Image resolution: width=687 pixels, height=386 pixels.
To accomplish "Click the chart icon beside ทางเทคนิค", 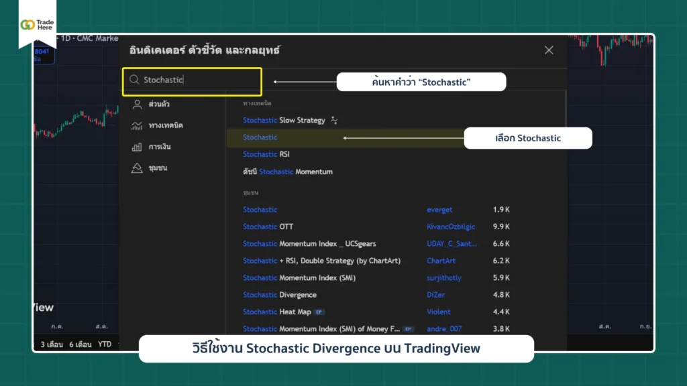I will pyautogui.click(x=137, y=125).
